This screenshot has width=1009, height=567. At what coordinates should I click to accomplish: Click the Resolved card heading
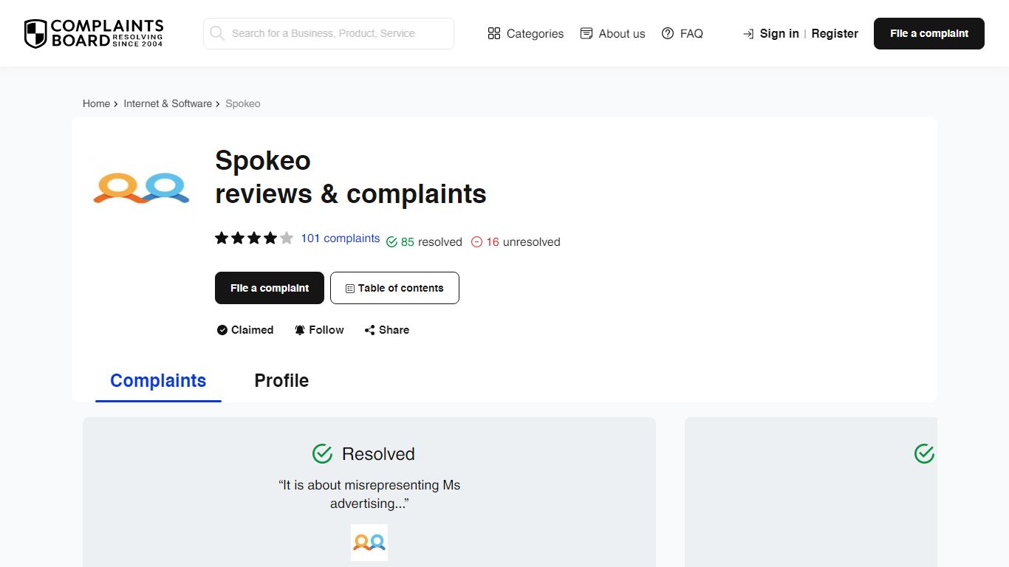(x=378, y=454)
